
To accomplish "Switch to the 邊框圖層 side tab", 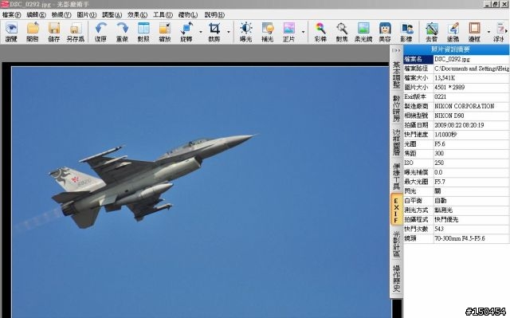I will [x=396, y=142].
